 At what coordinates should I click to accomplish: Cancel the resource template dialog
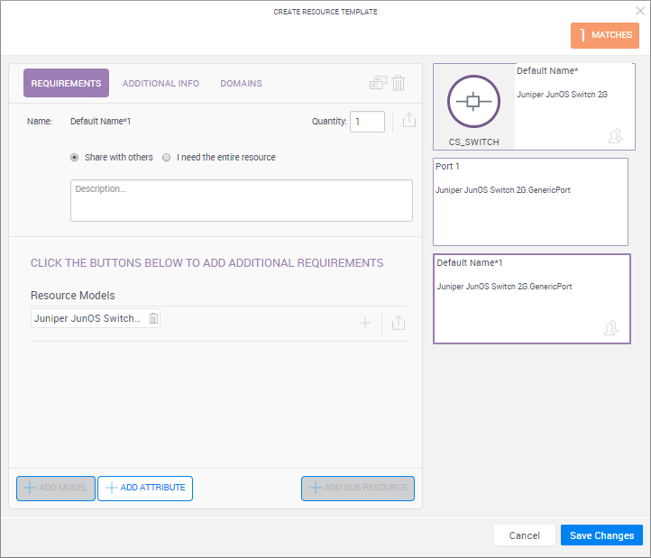click(x=524, y=535)
